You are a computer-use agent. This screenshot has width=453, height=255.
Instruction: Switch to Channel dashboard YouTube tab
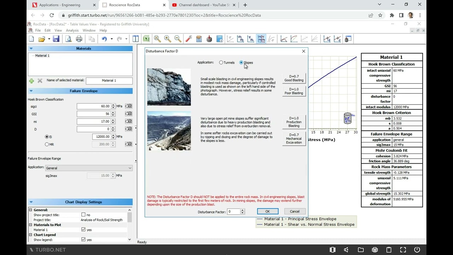(204, 5)
